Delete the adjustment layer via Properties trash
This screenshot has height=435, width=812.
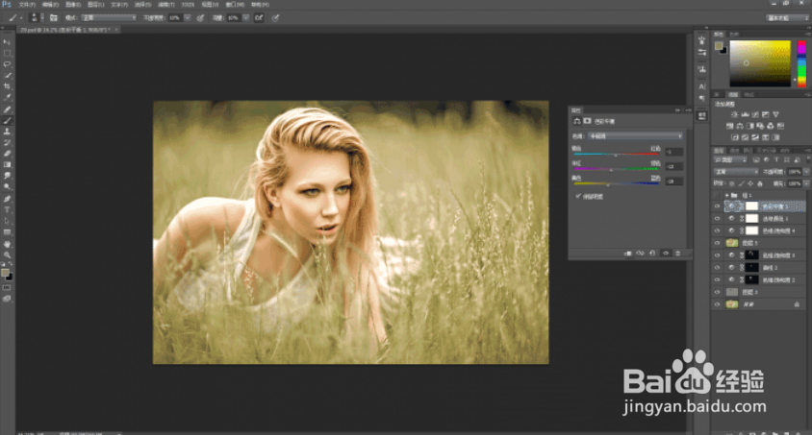(677, 254)
